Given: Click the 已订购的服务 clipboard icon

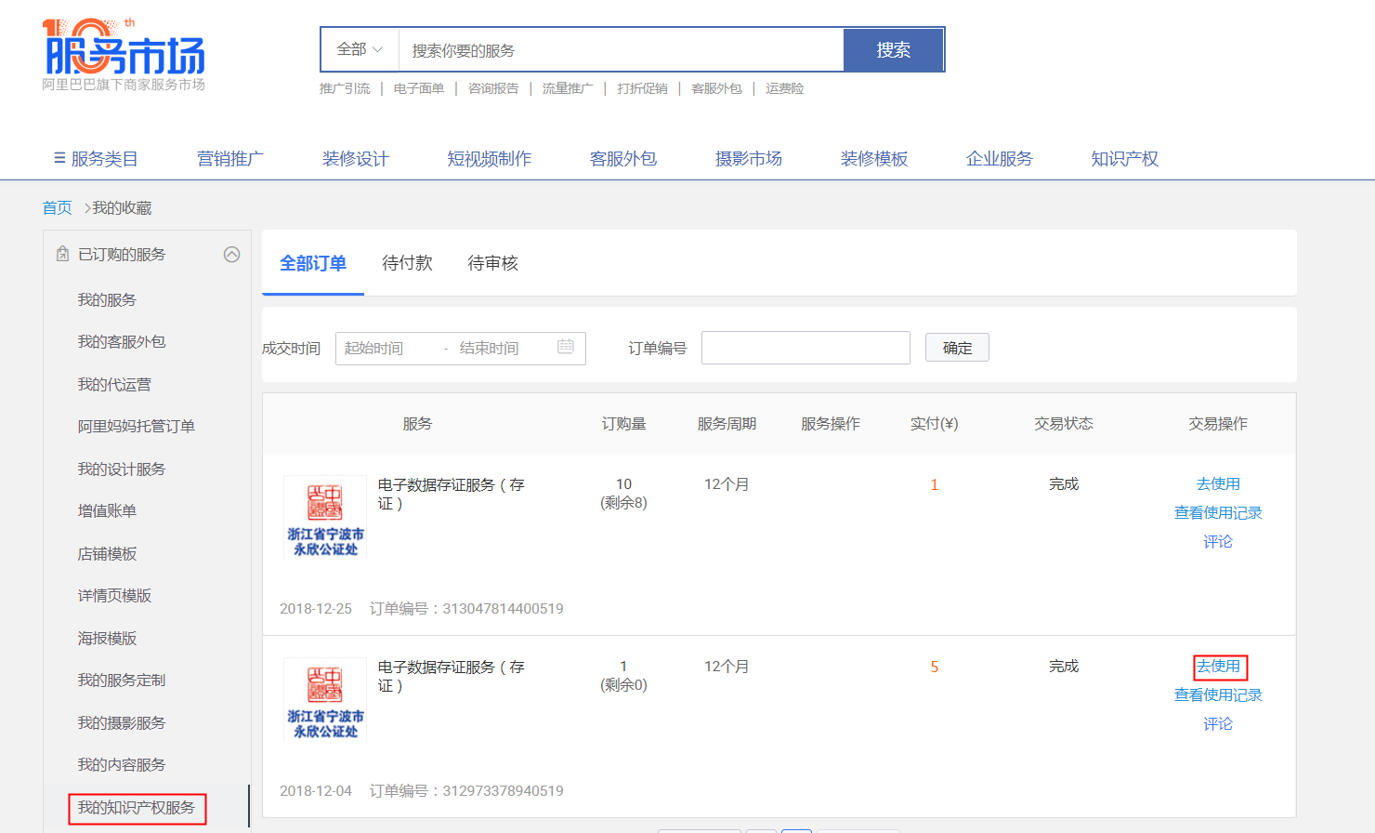Looking at the screenshot, I should [x=62, y=254].
